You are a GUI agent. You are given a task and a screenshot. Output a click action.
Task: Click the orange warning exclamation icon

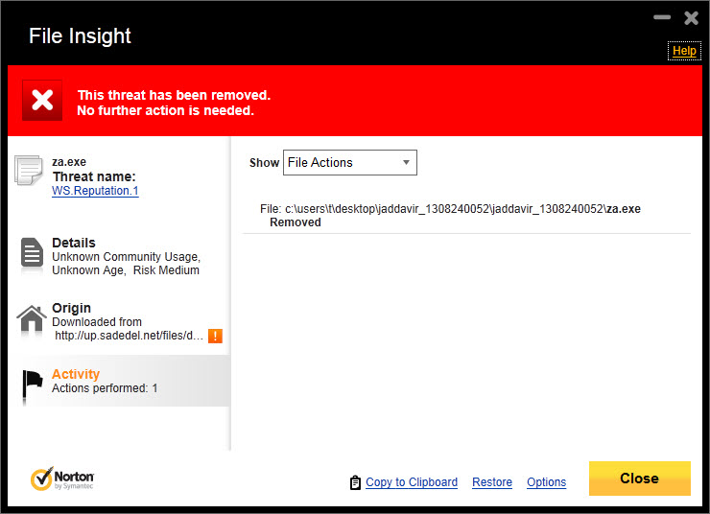215,336
